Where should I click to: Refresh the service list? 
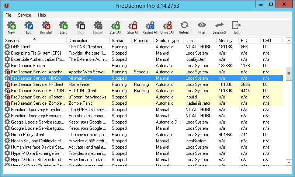point(185,27)
